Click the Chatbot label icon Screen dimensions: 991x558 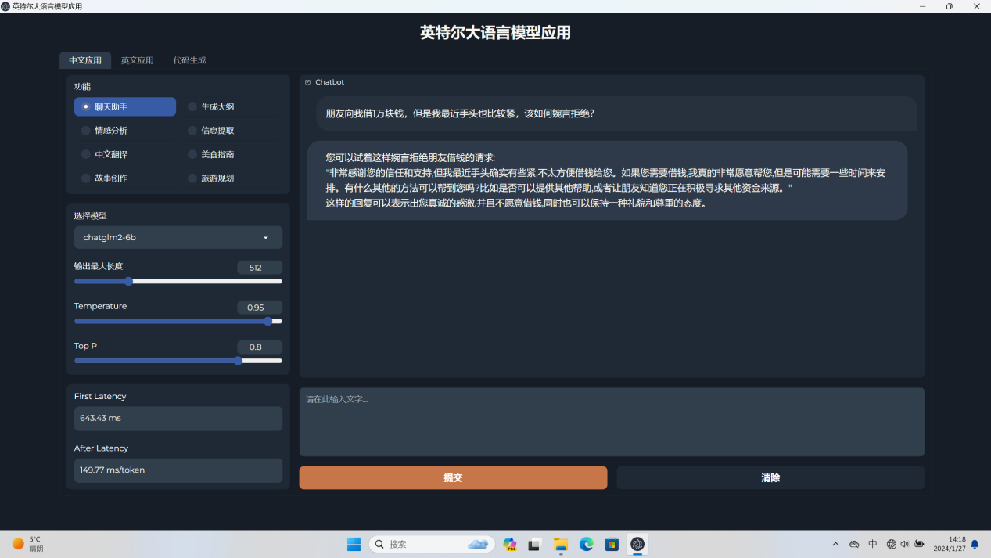308,82
